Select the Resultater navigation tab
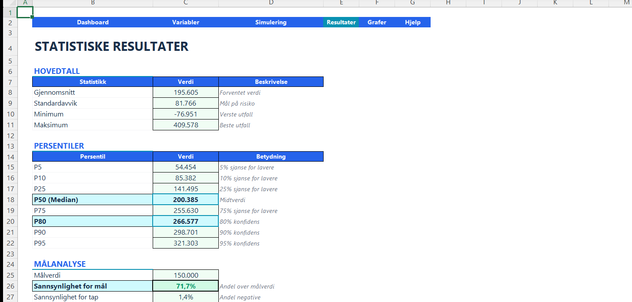632x302 pixels. (341, 22)
